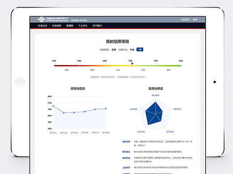Open the 数据集 navigation item

70,25
